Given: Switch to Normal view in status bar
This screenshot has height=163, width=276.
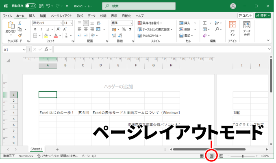Looking at the screenshot, I should (202, 156).
